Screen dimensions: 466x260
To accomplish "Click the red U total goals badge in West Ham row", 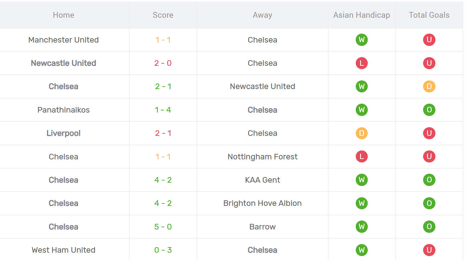I will (x=429, y=250).
